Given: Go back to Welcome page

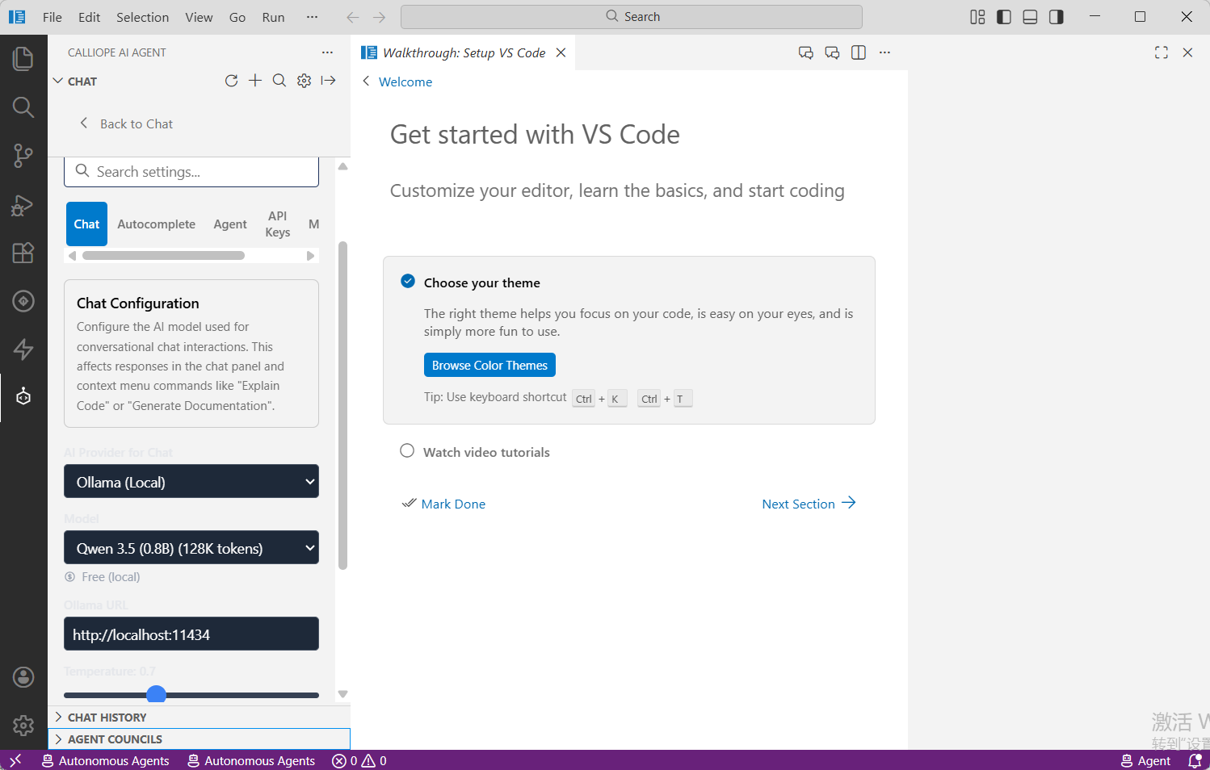Looking at the screenshot, I should pos(397,82).
